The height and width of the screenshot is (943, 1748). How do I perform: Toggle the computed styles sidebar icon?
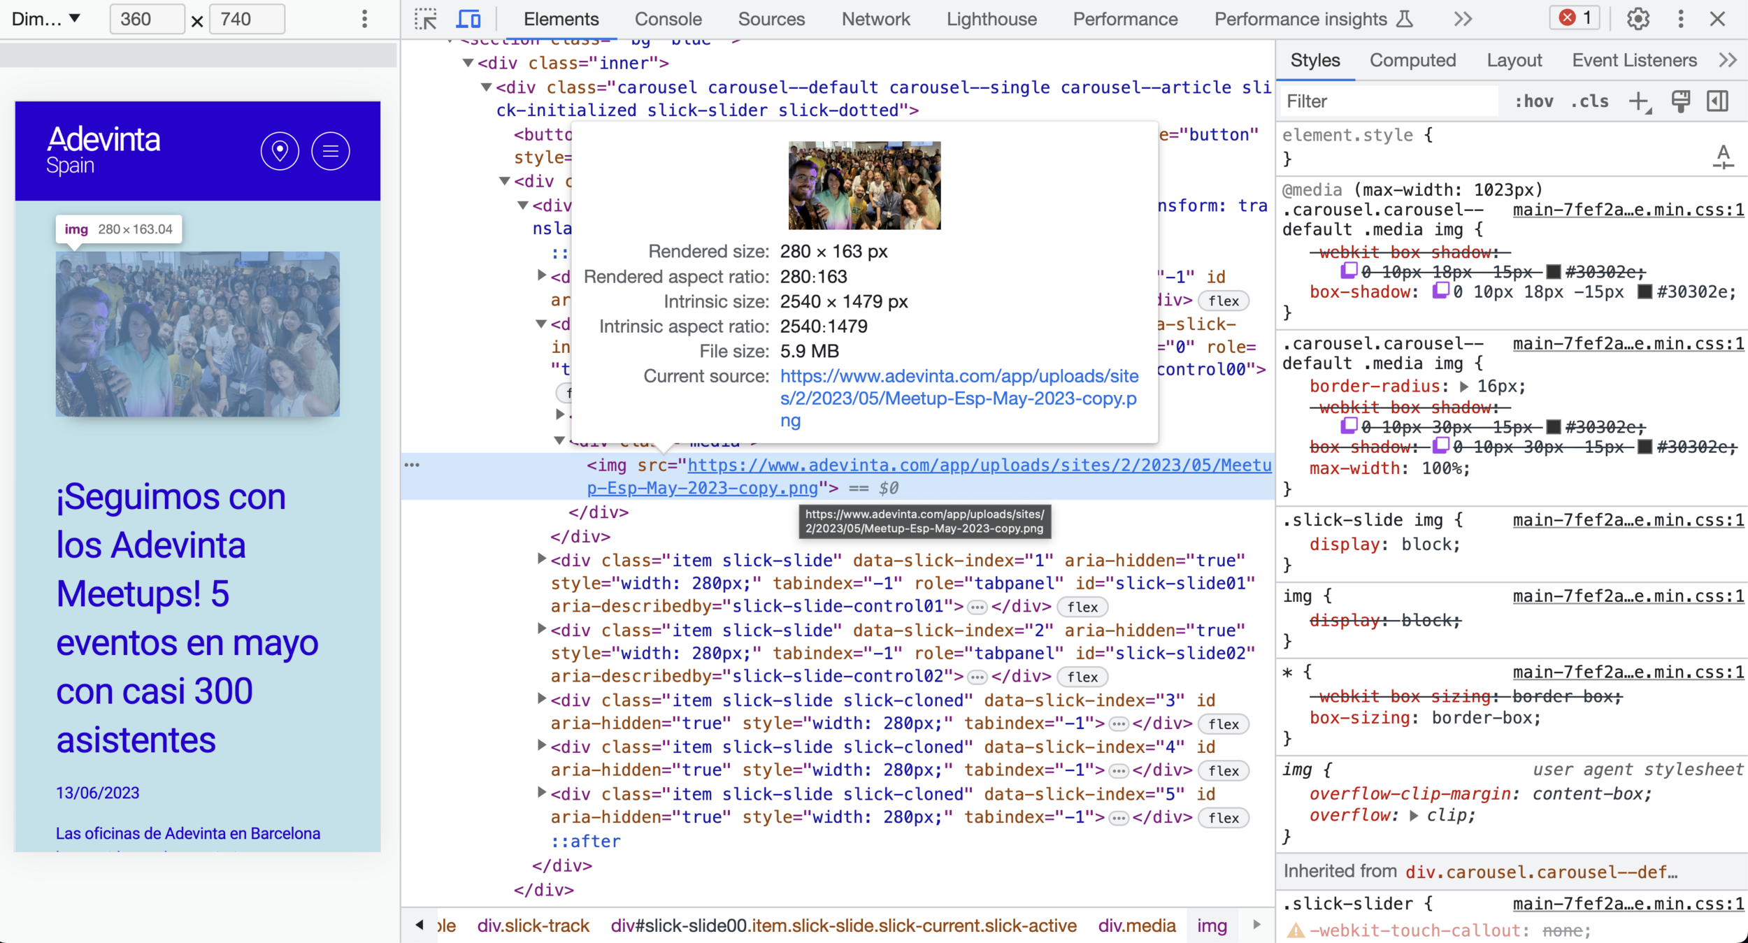tap(1718, 101)
